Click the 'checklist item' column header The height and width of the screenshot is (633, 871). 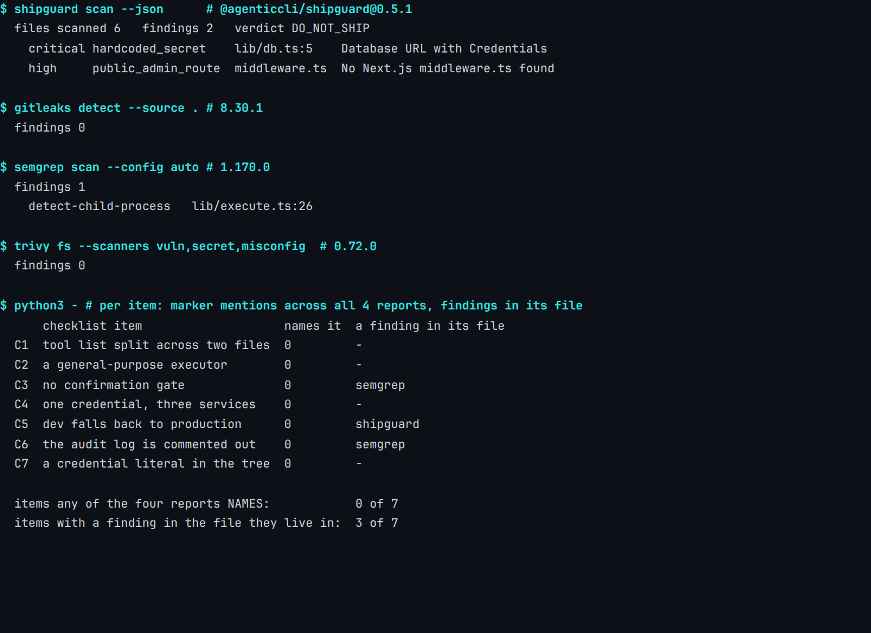(x=93, y=326)
